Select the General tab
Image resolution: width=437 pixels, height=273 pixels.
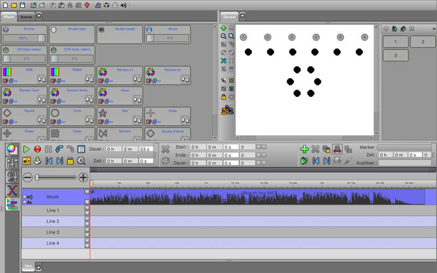pyautogui.click(x=229, y=17)
